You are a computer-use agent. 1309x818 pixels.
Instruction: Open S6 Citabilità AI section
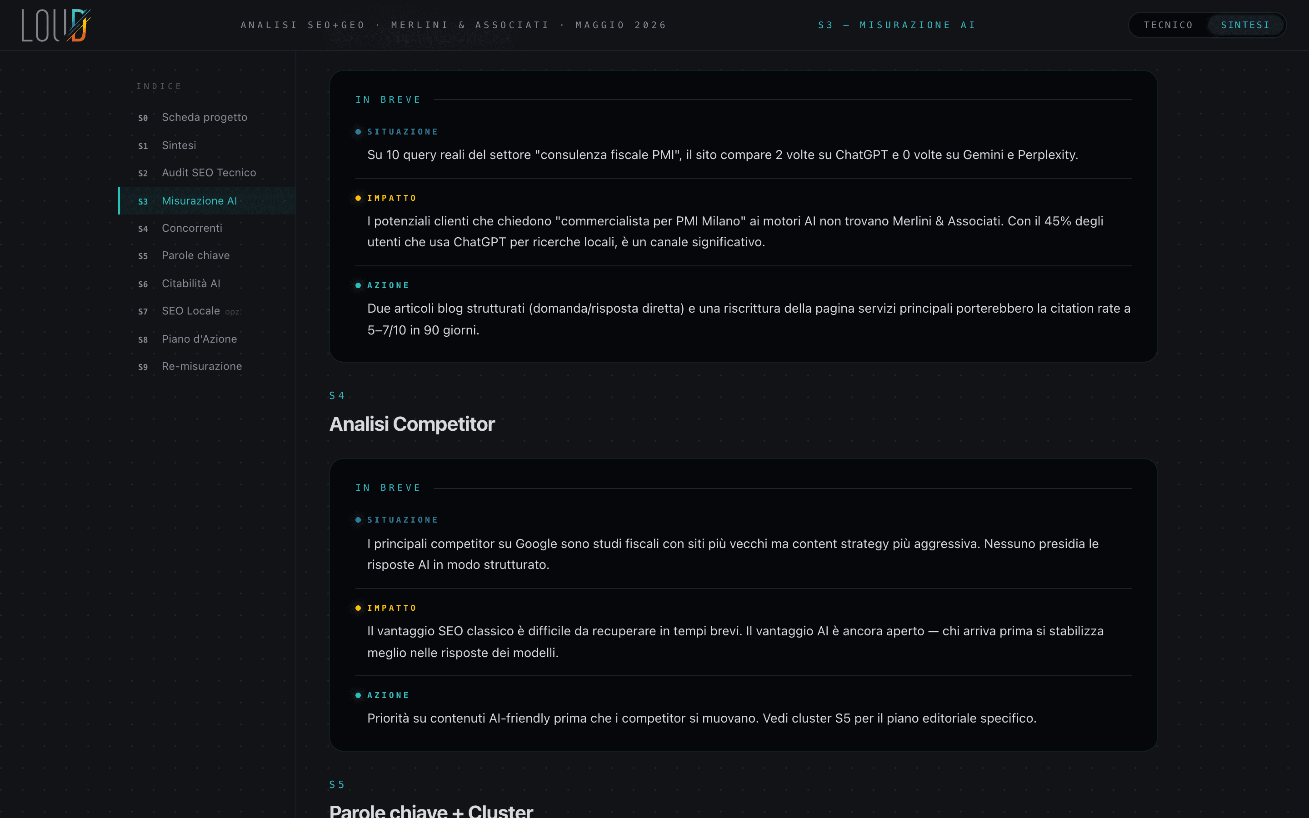click(x=207, y=284)
